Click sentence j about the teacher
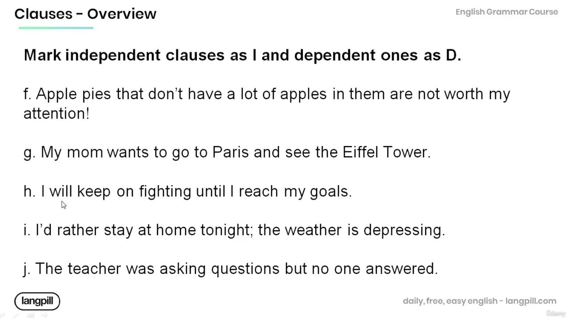570x320 pixels. [230, 269]
